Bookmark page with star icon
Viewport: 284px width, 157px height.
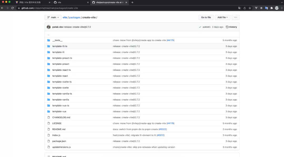250,8
